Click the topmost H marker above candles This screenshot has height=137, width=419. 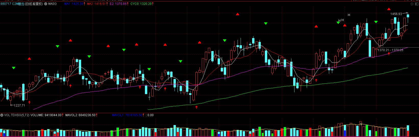tap(349, 15)
